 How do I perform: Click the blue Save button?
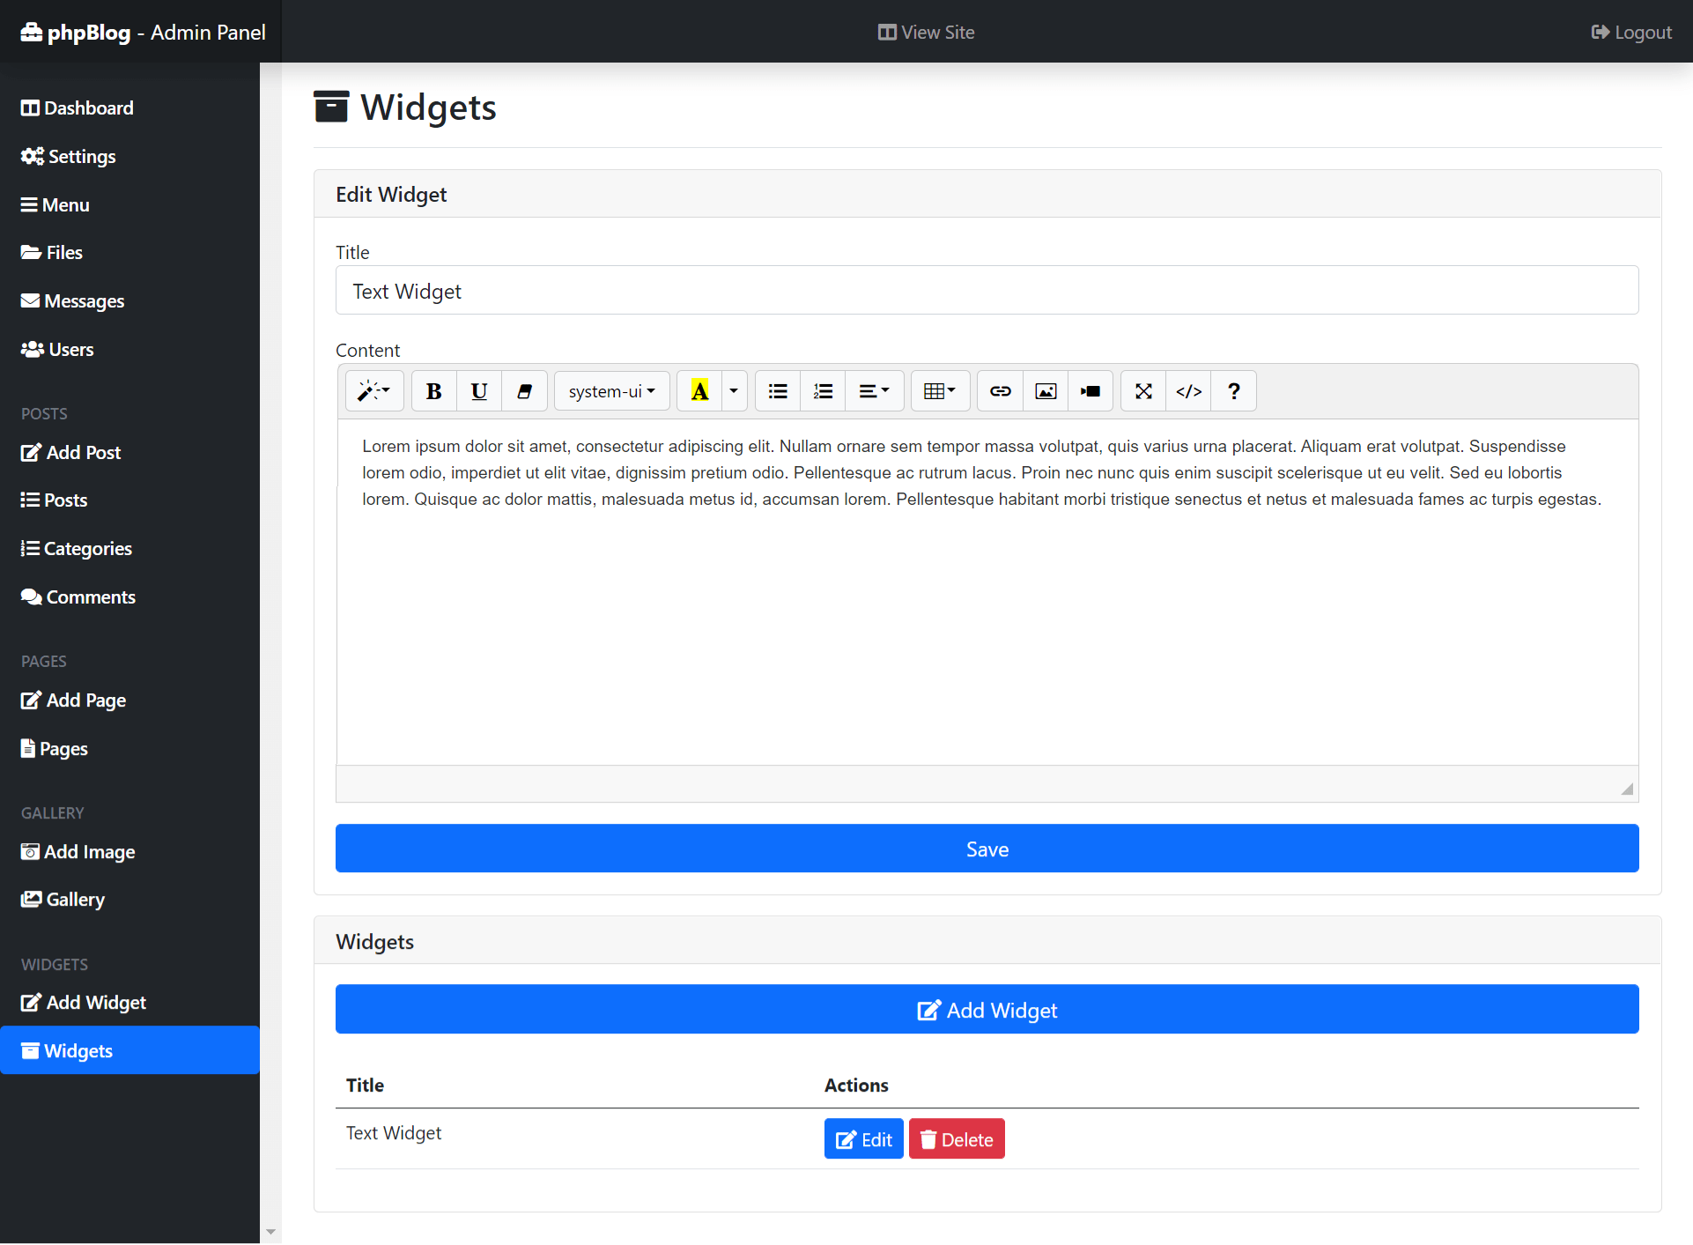click(x=987, y=849)
